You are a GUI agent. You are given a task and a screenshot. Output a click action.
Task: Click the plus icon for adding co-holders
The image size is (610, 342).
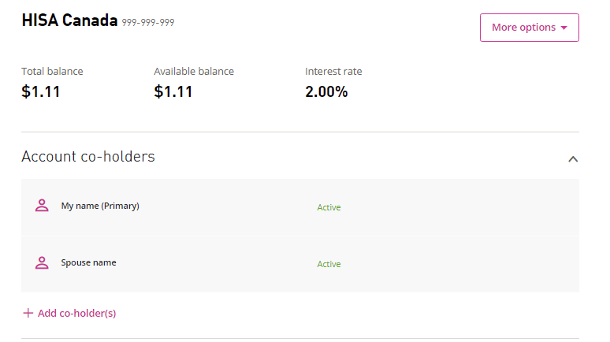(28, 313)
